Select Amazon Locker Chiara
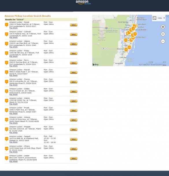Screen dimensions: 169x176 coord(74,149)
